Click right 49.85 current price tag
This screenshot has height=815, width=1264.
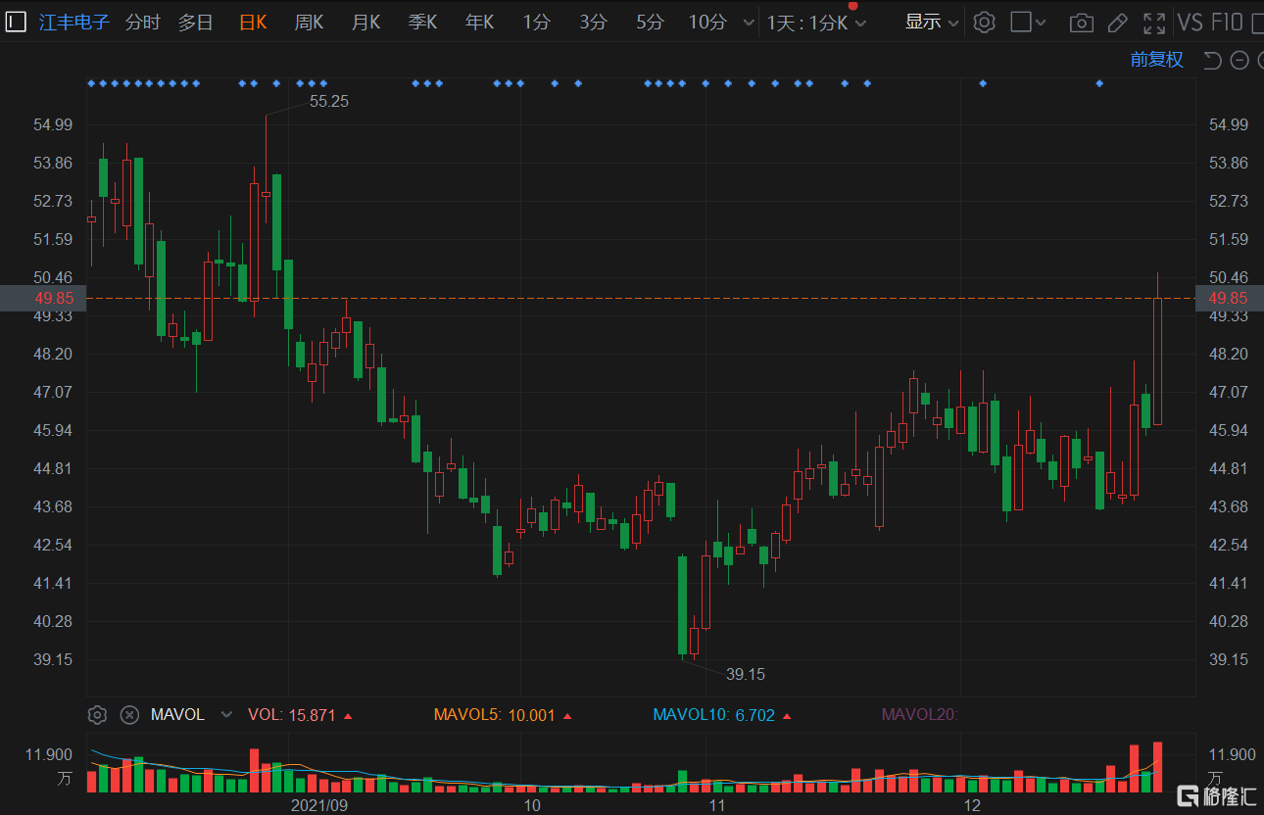click(1229, 298)
